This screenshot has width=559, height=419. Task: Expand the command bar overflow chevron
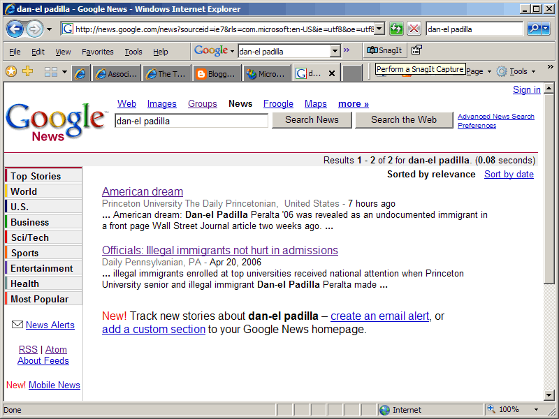point(551,67)
